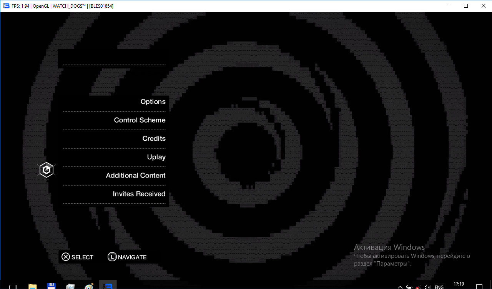The height and width of the screenshot is (289, 492).
Task: Select Options in the game menu
Action: pos(153,102)
